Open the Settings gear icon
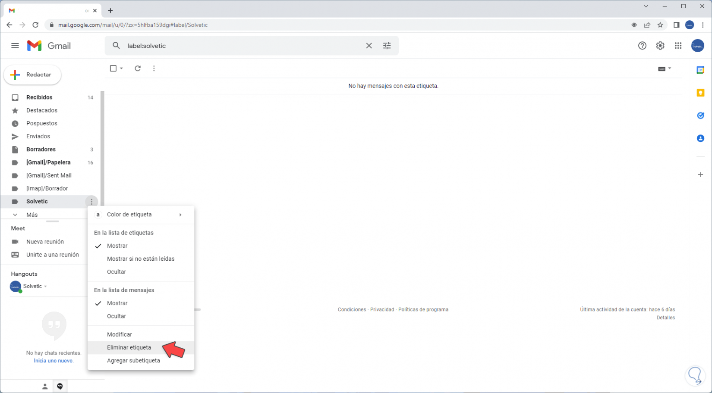The width and height of the screenshot is (712, 393). 660,46
